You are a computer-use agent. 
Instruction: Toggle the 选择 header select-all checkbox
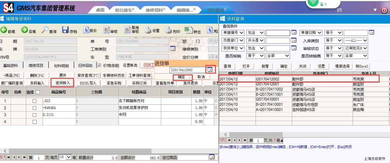click(38, 92)
